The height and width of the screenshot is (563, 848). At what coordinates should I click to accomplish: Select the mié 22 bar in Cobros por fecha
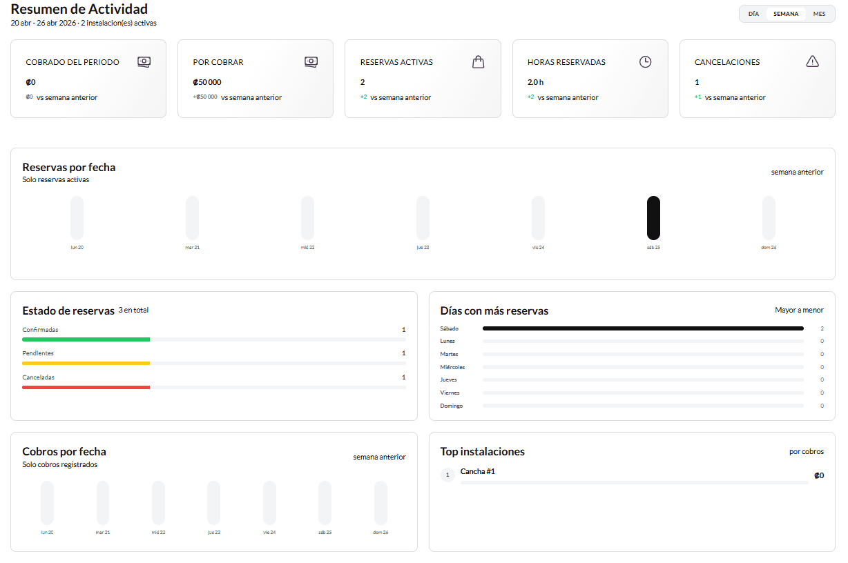pos(158,503)
